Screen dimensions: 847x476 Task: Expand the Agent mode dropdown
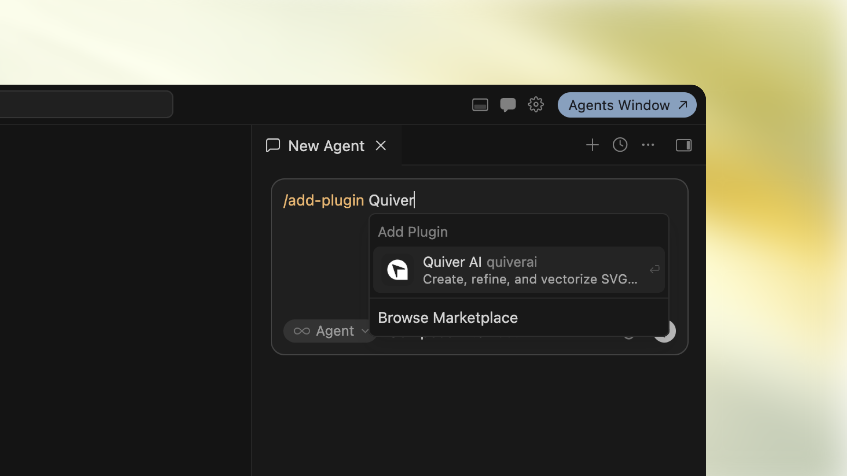[330, 331]
